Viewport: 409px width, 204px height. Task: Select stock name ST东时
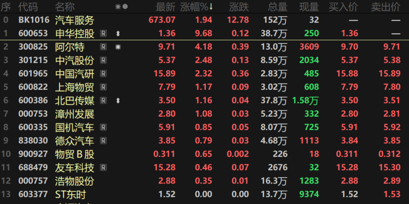[71, 194]
